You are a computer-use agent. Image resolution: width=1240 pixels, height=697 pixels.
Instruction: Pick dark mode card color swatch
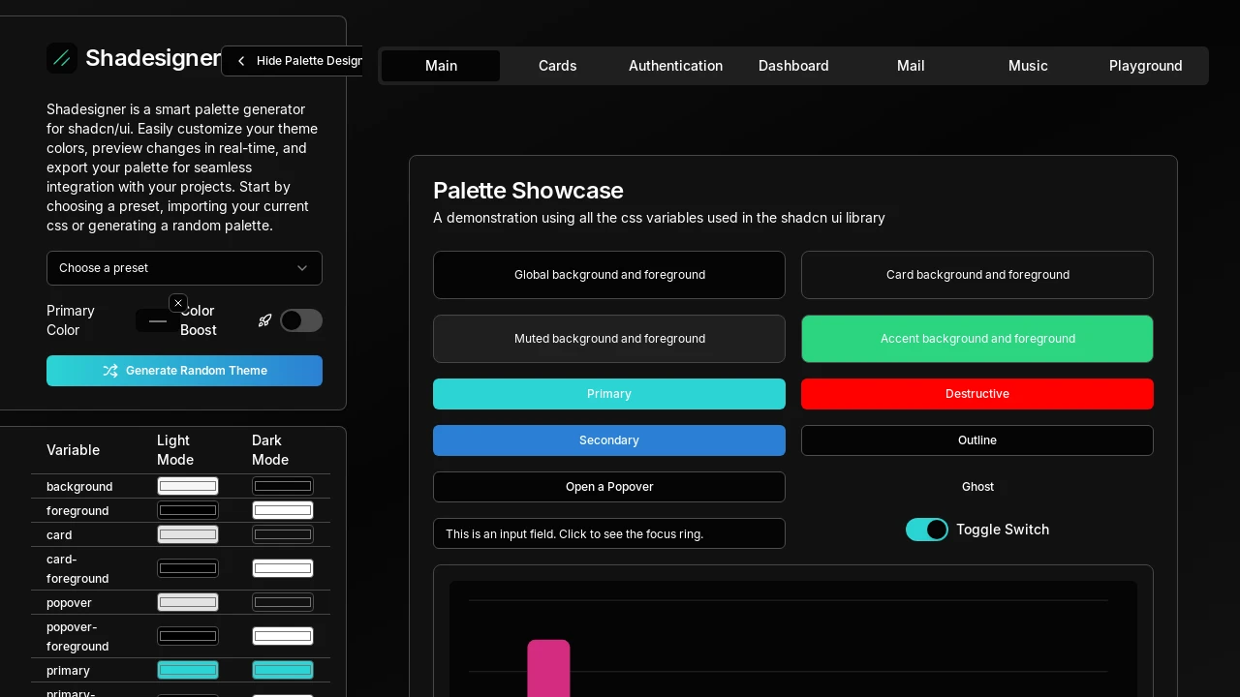(283, 534)
